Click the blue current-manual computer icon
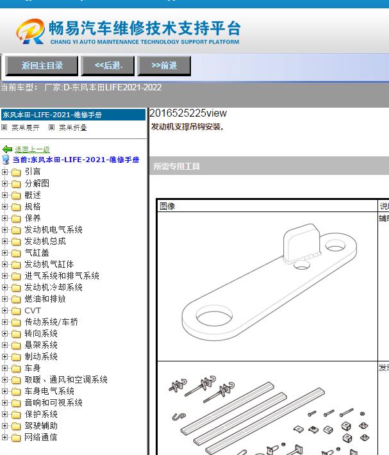The width and height of the screenshot is (389, 455). (6, 160)
